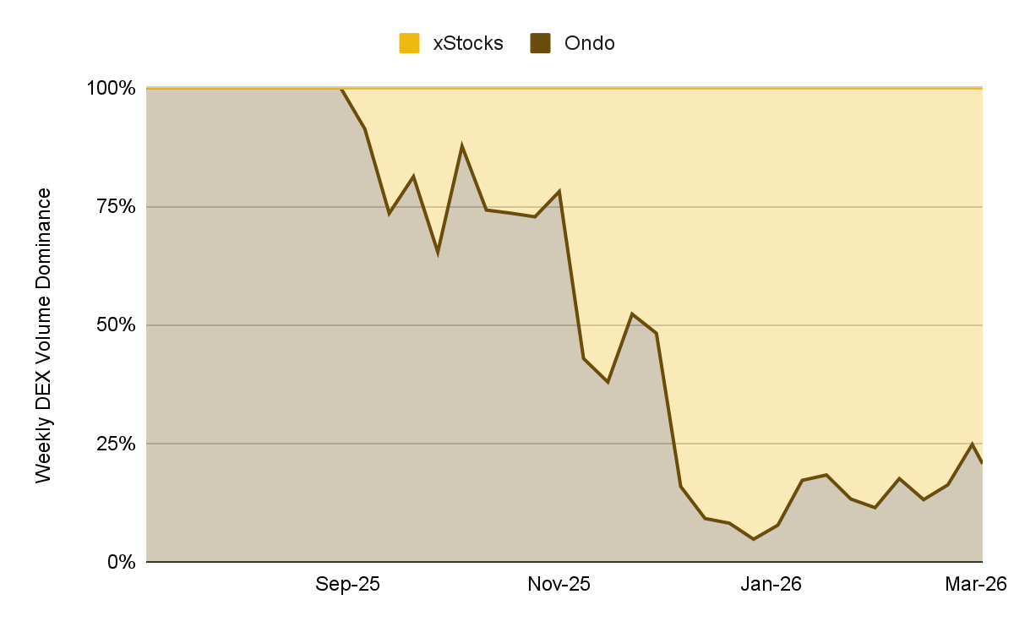1014x627 pixels.
Task: Click the Sep-25 x-axis label
Action: click(x=347, y=584)
